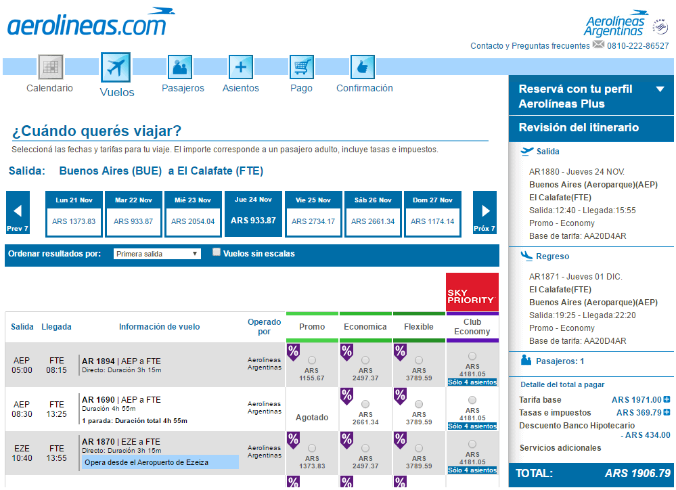Click the Regreso landing plane icon

tap(526, 256)
